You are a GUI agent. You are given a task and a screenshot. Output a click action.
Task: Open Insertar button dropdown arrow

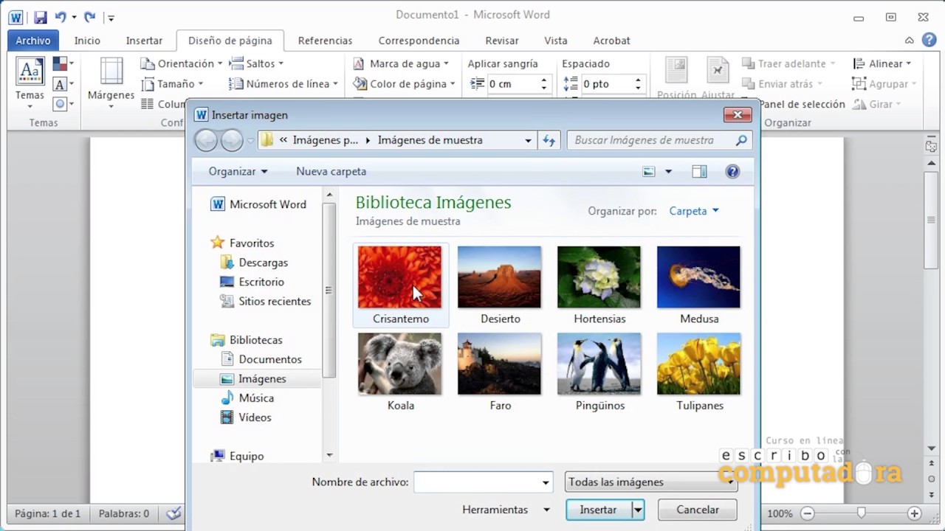pos(637,510)
